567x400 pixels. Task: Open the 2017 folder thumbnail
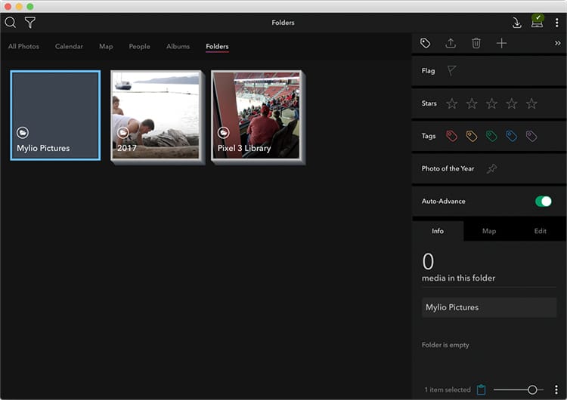[156, 115]
